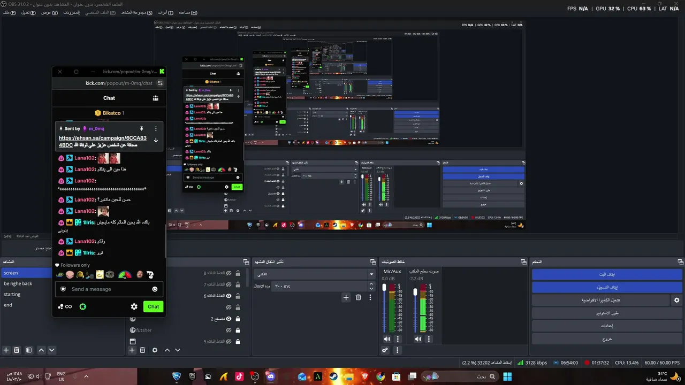Hide the source 'التقاط النافذة 6'

pyautogui.click(x=229, y=296)
